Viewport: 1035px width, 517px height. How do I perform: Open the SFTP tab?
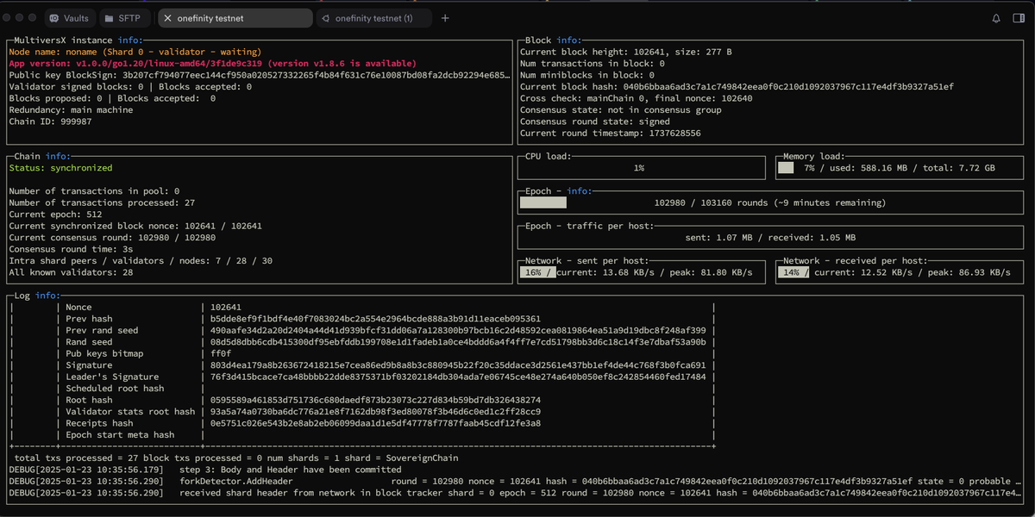123,18
